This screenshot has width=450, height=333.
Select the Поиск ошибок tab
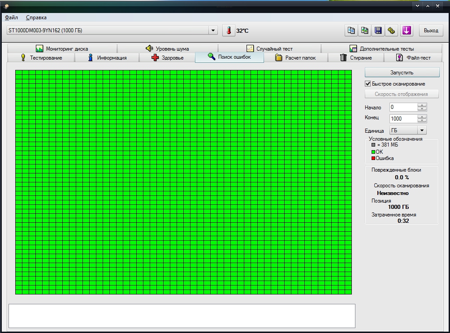229,57
